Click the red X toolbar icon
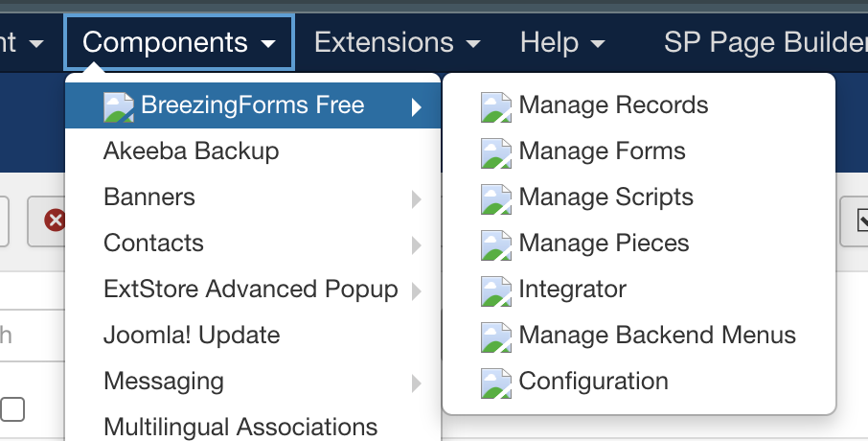The width and height of the screenshot is (868, 441). 55,220
